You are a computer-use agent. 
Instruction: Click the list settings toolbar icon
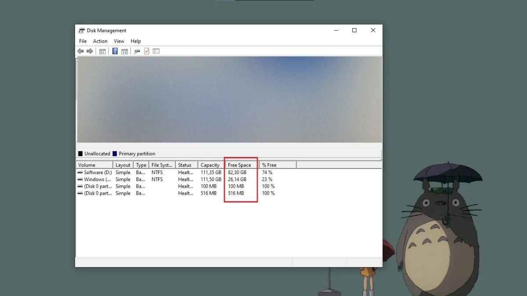[156, 51]
